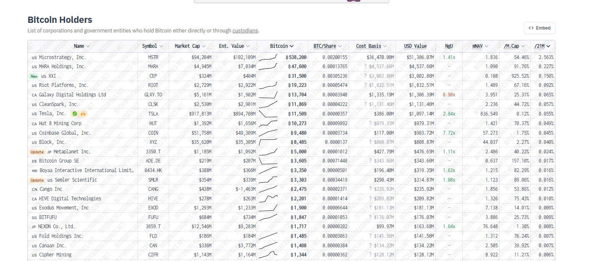
Task: Open Tesla, Inc. entry
Action: click(x=52, y=113)
